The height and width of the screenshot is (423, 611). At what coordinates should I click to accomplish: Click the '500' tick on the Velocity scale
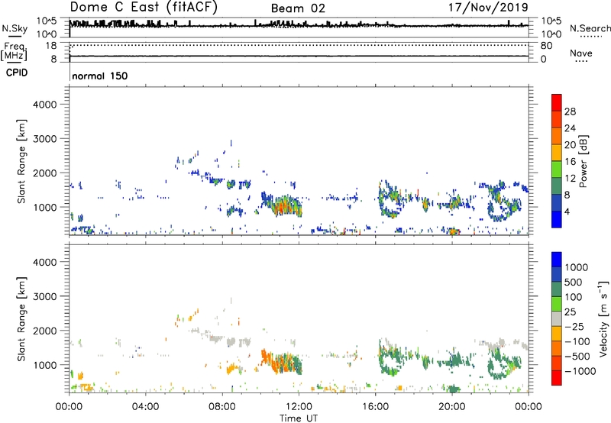(x=574, y=283)
